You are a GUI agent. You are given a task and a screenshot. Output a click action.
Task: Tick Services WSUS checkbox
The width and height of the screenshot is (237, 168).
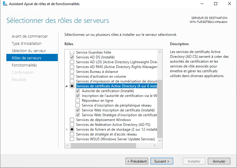(x=72, y=139)
